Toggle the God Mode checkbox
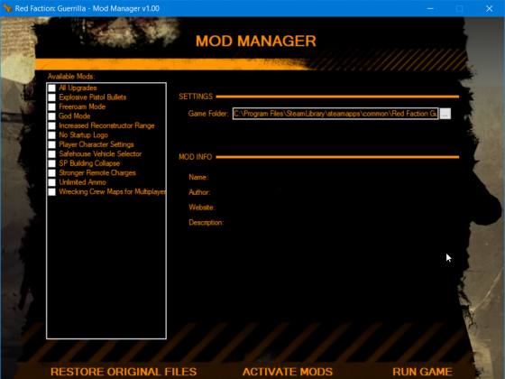Screen dimensions: 505x379 point(52,116)
